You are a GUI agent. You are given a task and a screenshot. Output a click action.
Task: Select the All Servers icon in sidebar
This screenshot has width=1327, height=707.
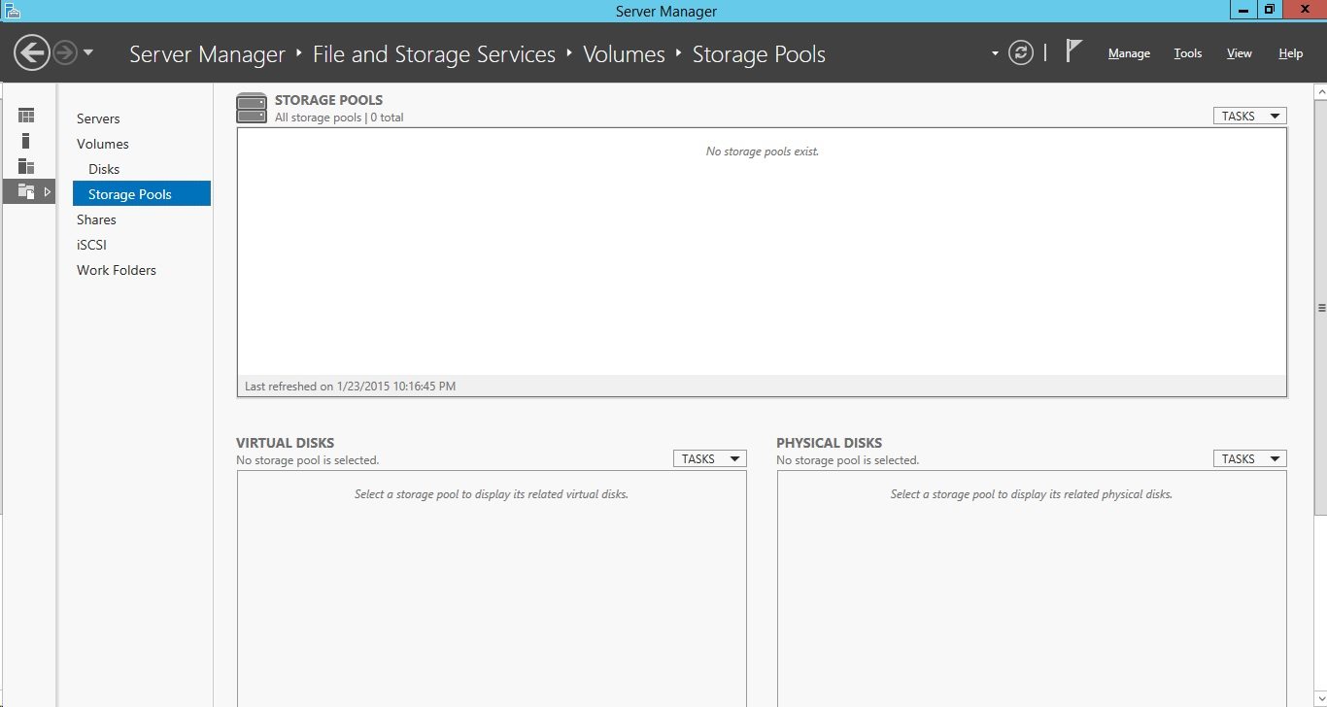pos(26,166)
